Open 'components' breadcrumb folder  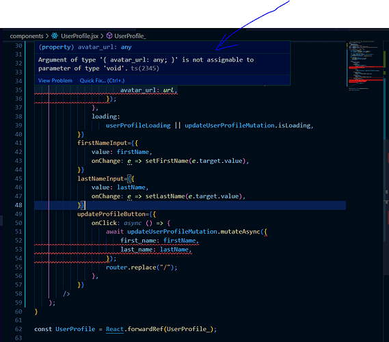pyautogui.click(x=27, y=36)
